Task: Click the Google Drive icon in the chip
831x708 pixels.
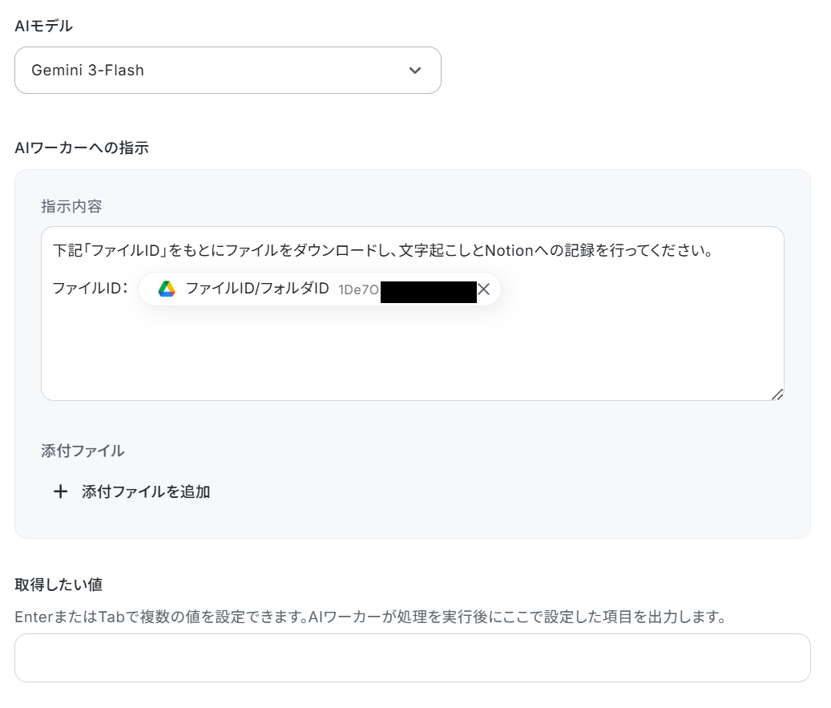Action: [x=167, y=289]
